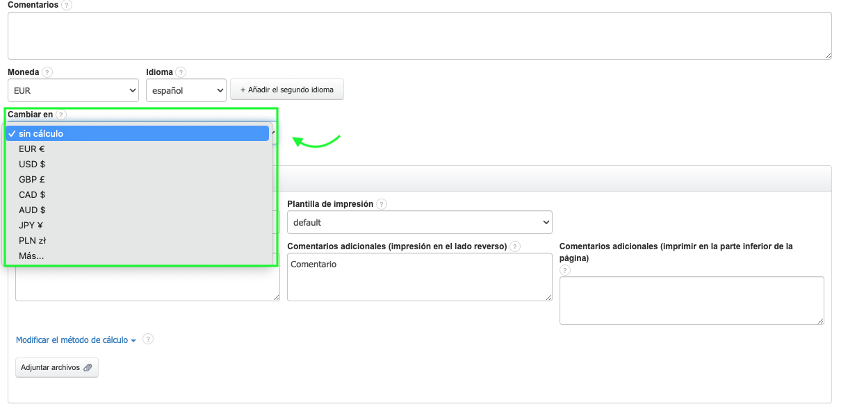Click the help icon beside Cambiar en
The height and width of the screenshot is (420, 848).
click(61, 115)
